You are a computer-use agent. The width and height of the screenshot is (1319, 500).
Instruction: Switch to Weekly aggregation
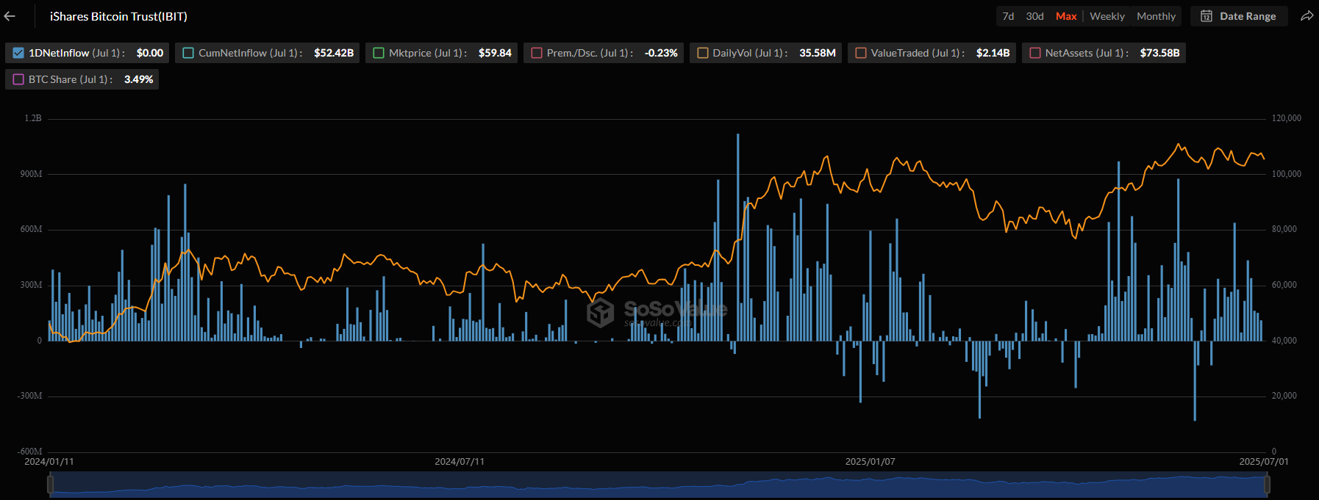pyautogui.click(x=1107, y=16)
